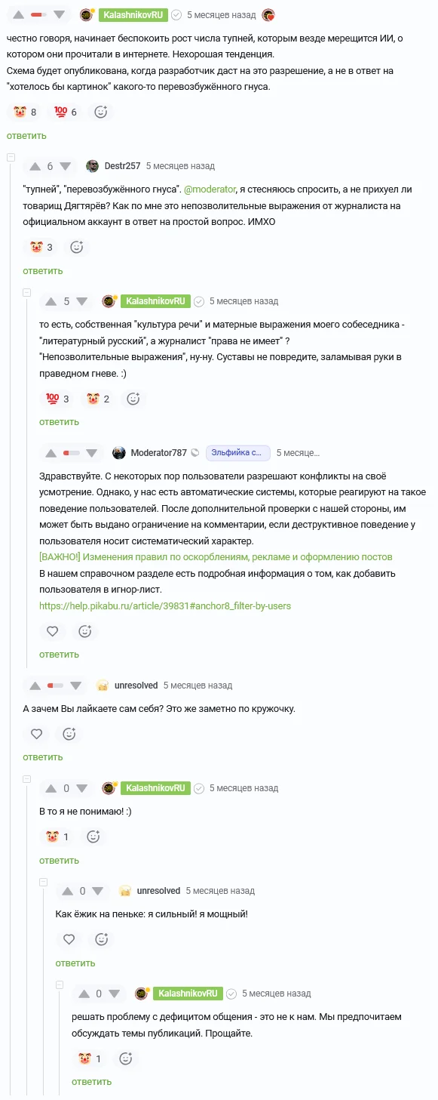The width and height of the screenshot is (438, 1100).
Task: Collapse the unresolved 'Как ёжик' reply
Action: (43, 881)
